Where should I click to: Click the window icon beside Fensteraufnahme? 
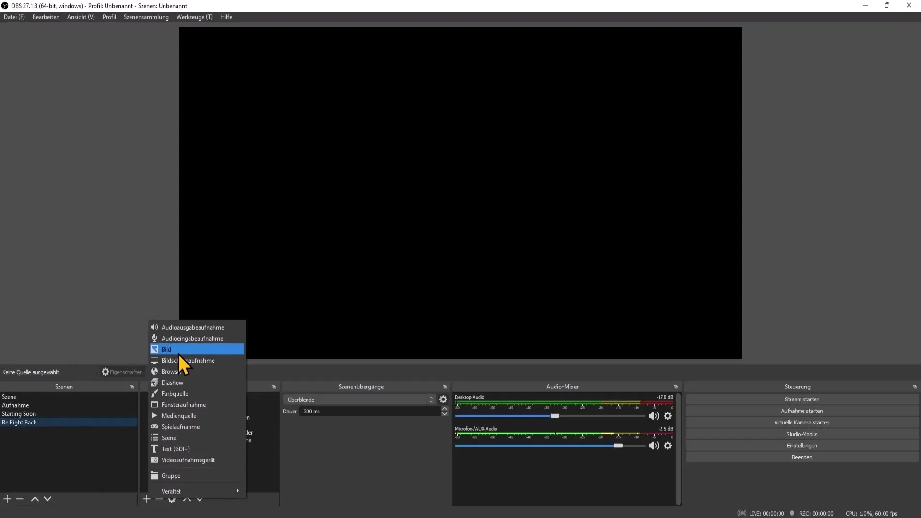click(x=154, y=404)
